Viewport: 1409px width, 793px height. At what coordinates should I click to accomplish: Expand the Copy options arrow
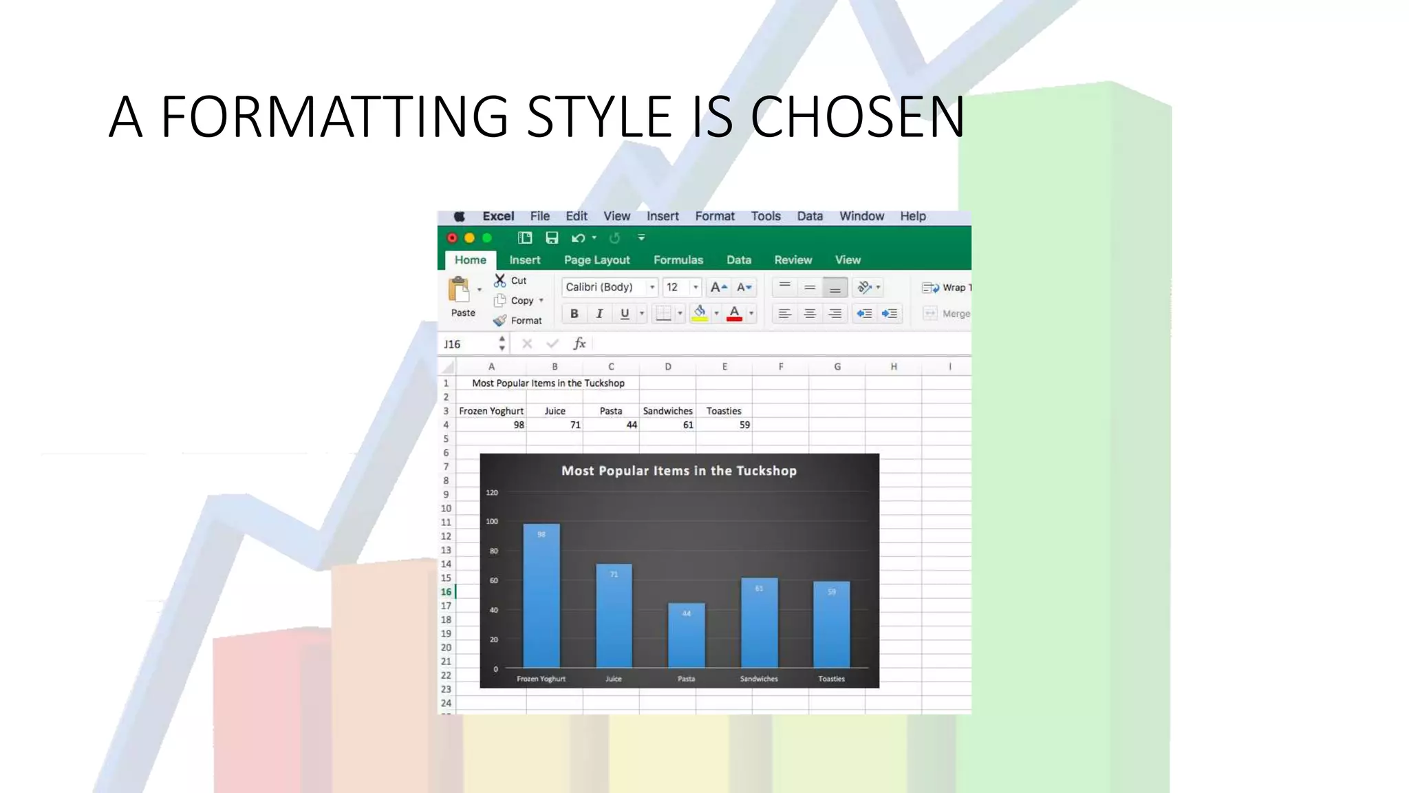pos(541,301)
